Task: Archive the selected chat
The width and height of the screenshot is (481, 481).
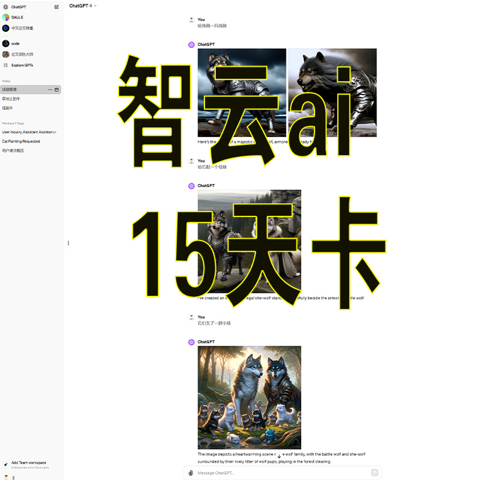Action: click(57, 90)
